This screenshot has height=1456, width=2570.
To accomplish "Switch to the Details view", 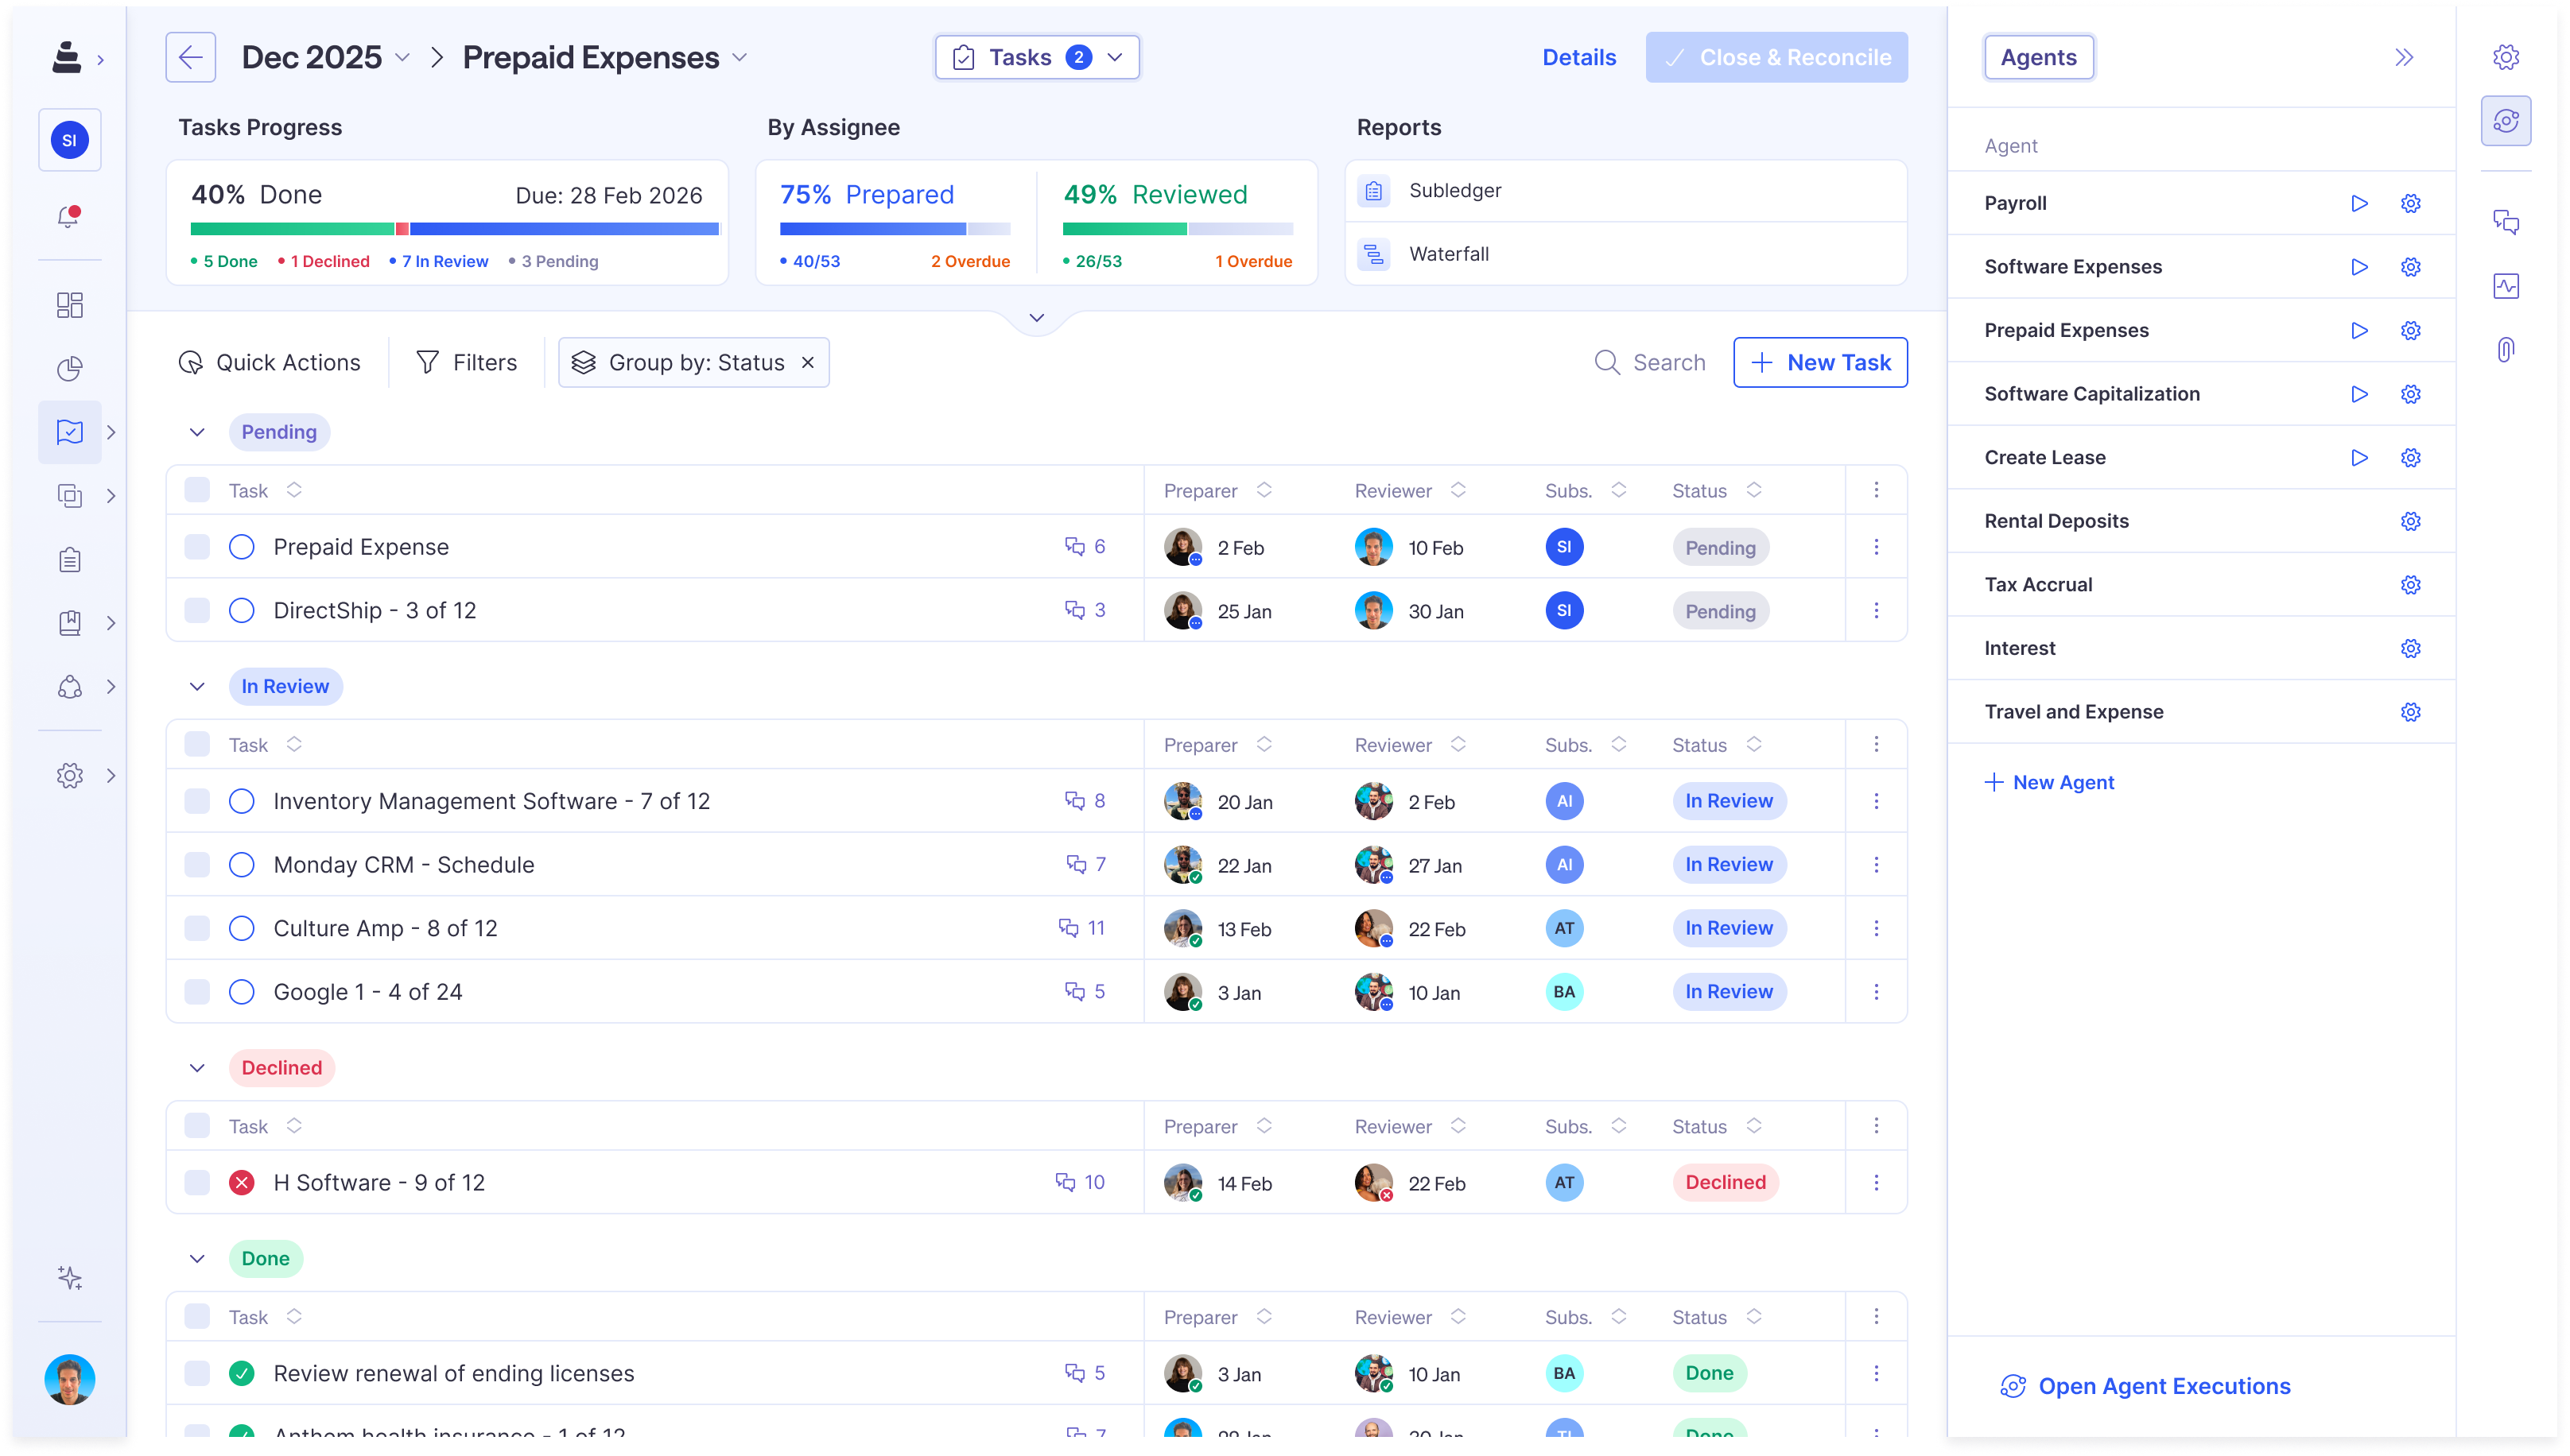I will (x=1578, y=57).
